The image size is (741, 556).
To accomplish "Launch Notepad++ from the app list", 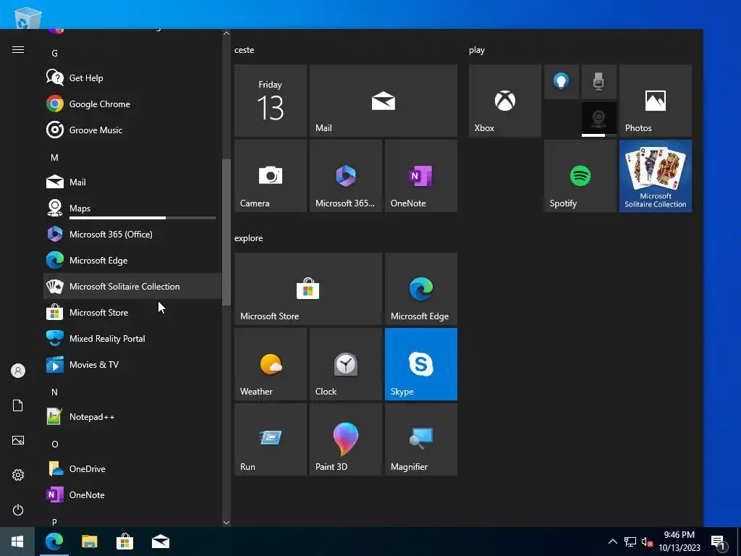I will (x=132, y=416).
